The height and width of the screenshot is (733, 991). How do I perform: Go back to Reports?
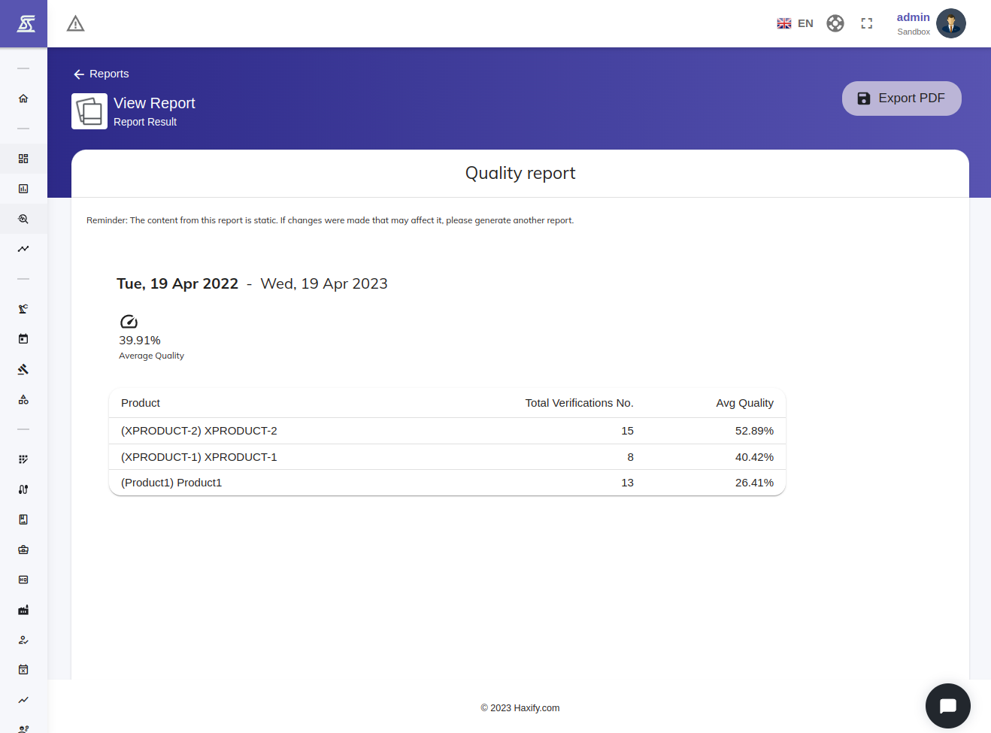pos(101,74)
